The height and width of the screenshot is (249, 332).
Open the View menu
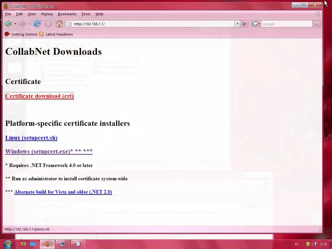[32, 14]
